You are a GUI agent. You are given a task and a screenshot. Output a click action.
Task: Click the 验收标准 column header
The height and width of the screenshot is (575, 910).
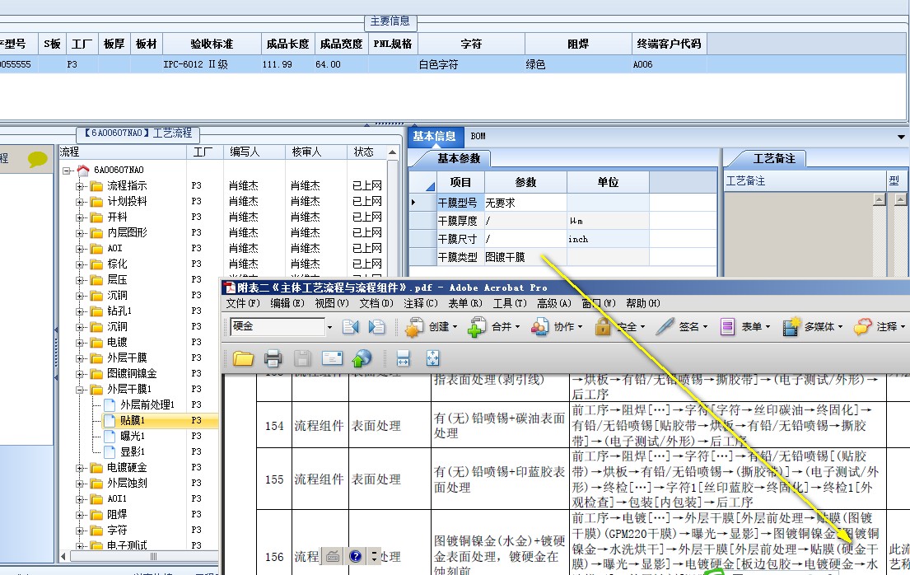pos(212,44)
